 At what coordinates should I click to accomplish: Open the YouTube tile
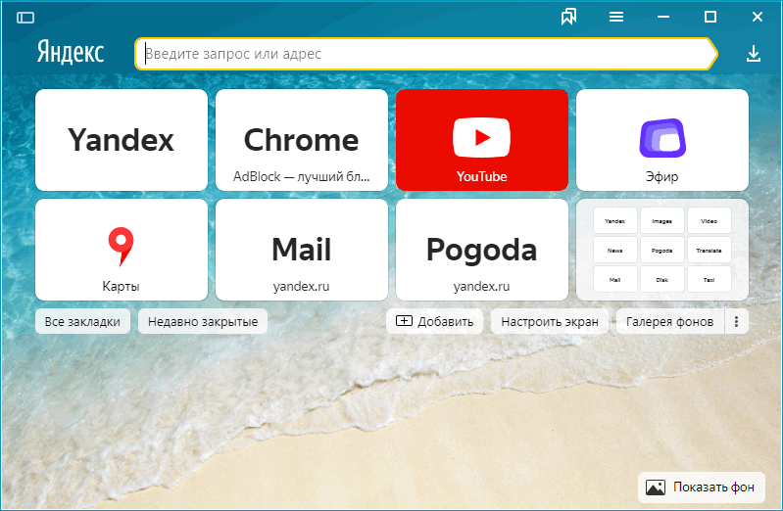pyautogui.click(x=481, y=140)
